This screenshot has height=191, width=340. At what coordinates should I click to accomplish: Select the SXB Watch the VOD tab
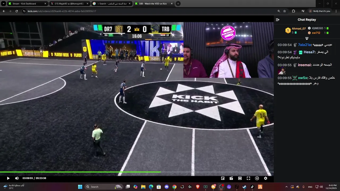point(154,4)
